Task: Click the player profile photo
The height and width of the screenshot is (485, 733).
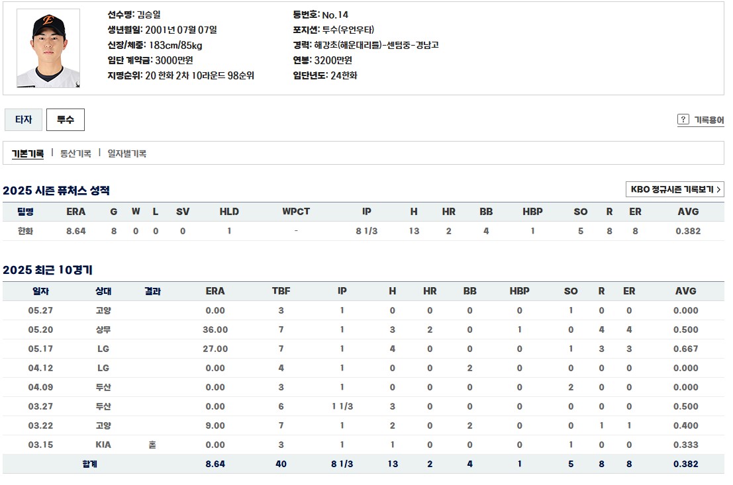Action: coord(48,48)
